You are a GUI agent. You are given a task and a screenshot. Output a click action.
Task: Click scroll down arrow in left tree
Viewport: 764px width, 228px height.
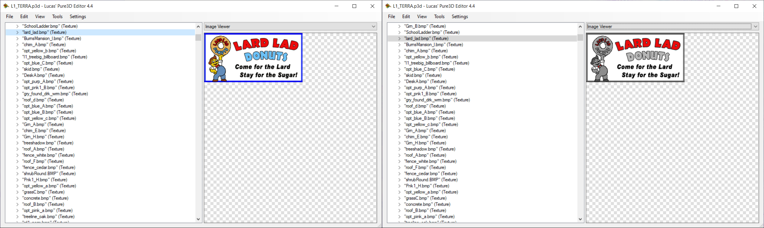[x=198, y=219]
